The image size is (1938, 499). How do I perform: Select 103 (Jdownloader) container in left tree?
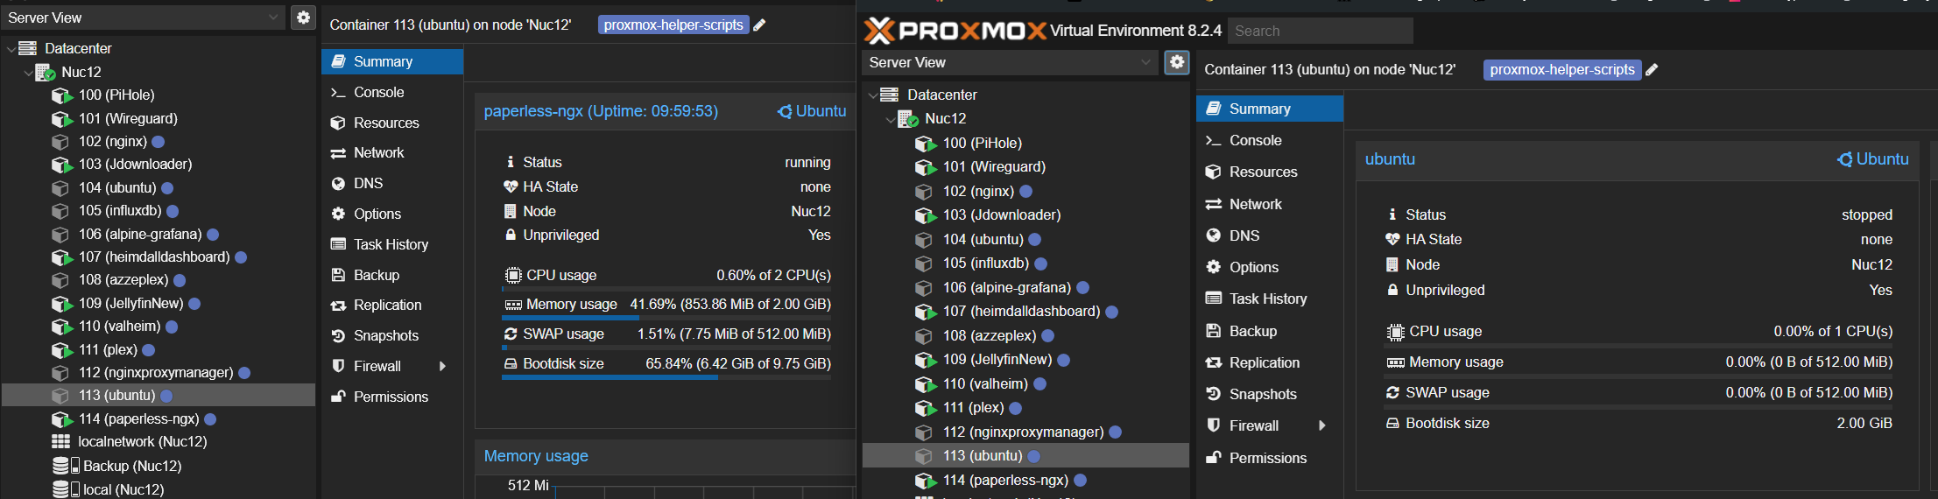tap(135, 164)
